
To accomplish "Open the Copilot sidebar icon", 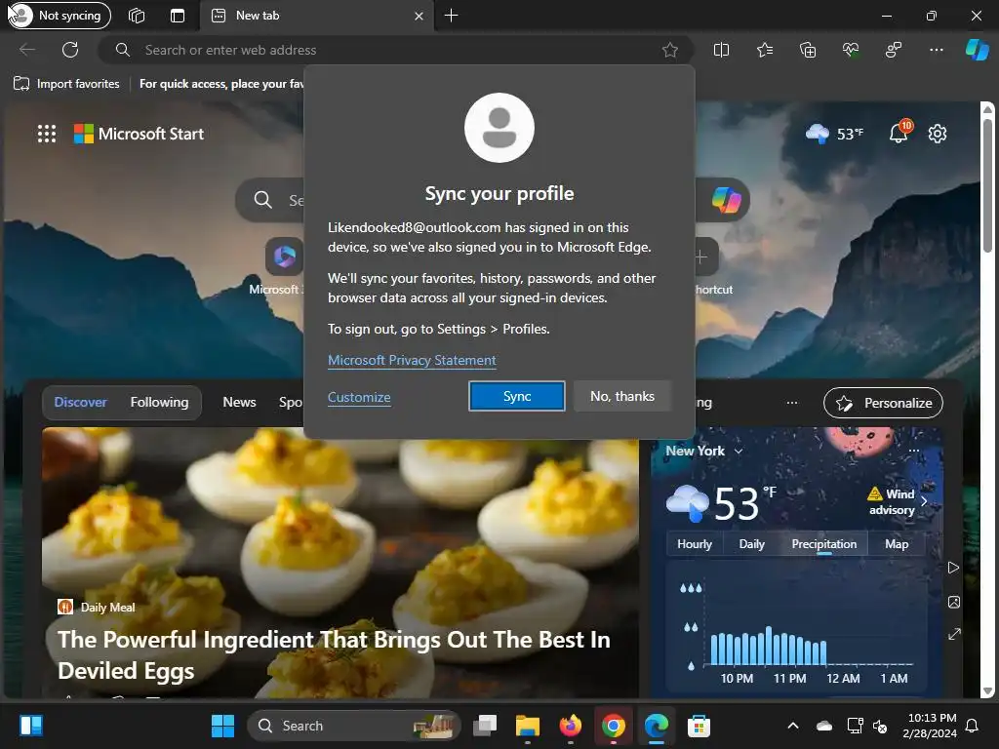I will pyautogui.click(x=977, y=50).
